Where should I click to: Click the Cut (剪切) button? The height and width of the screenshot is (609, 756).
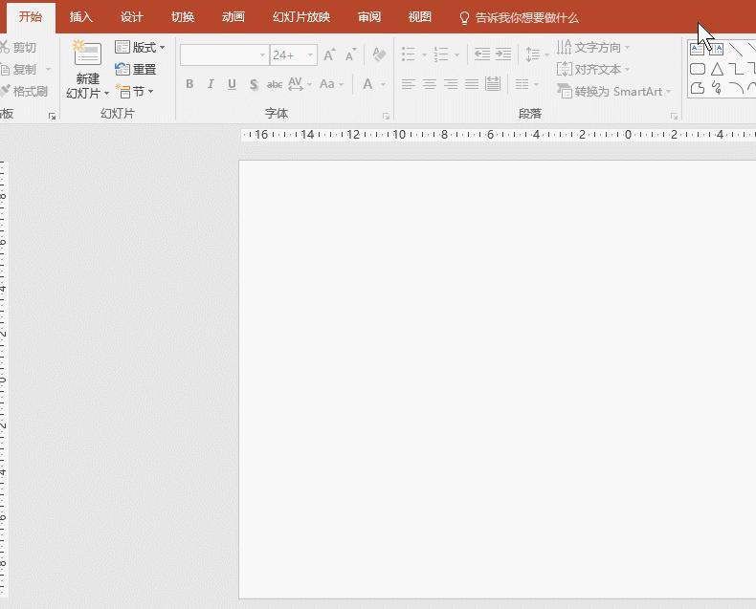[x=19, y=48]
